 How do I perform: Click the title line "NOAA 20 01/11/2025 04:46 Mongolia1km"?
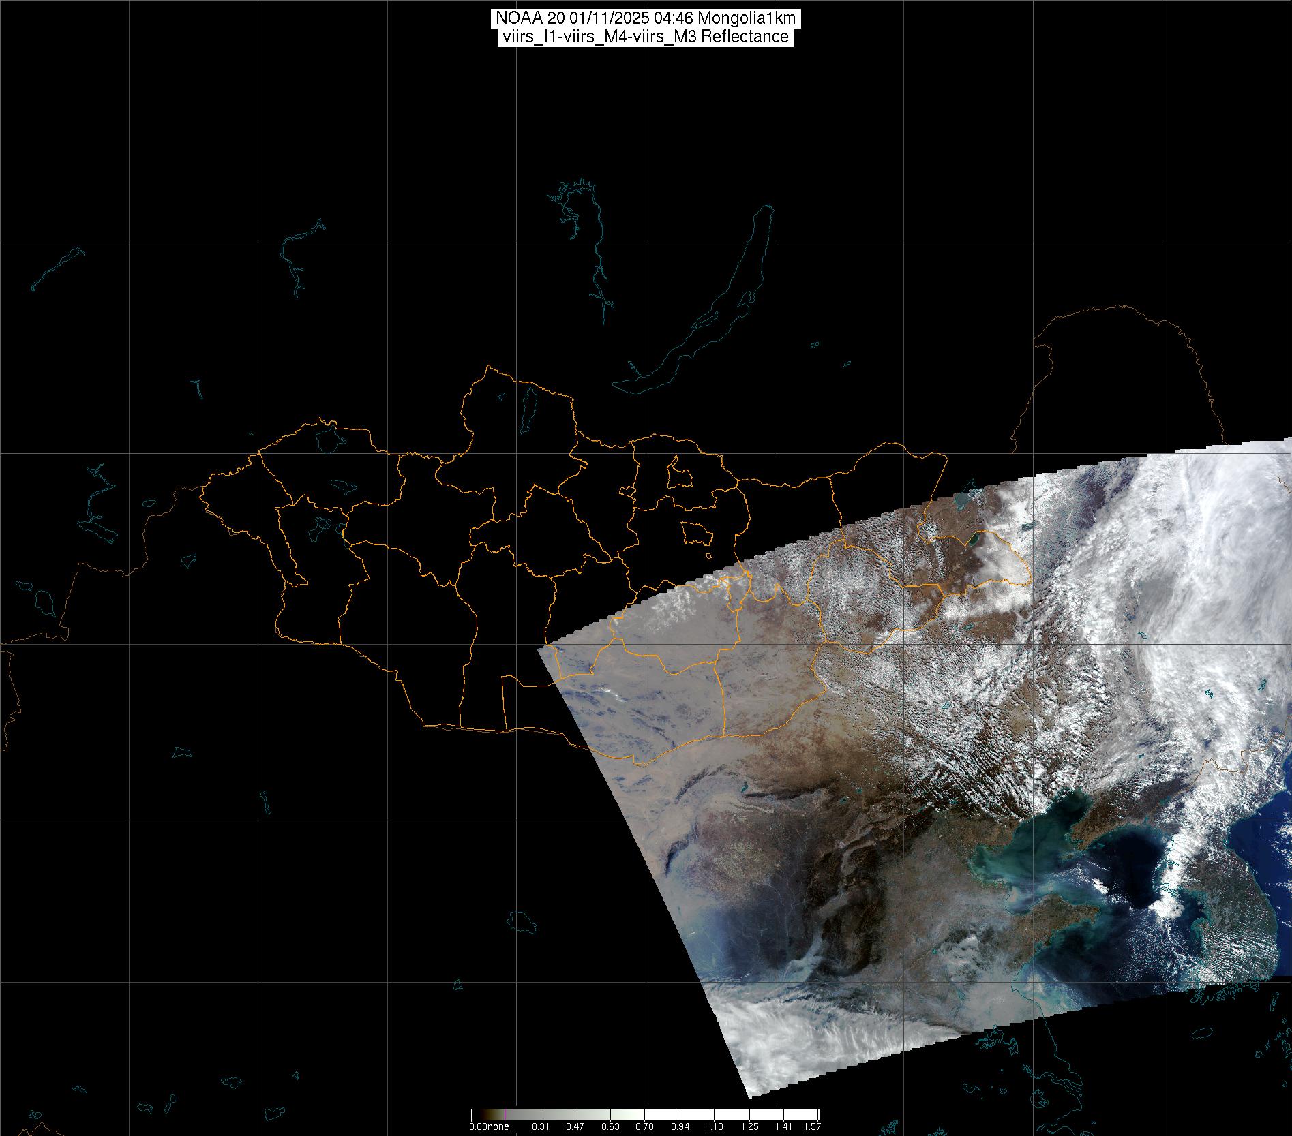pos(646,18)
